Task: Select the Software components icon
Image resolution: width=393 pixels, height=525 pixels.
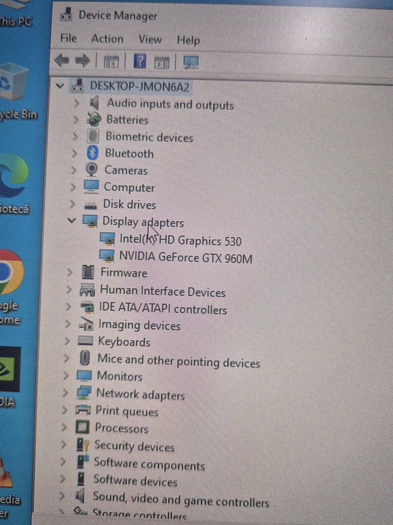Action: point(83,461)
